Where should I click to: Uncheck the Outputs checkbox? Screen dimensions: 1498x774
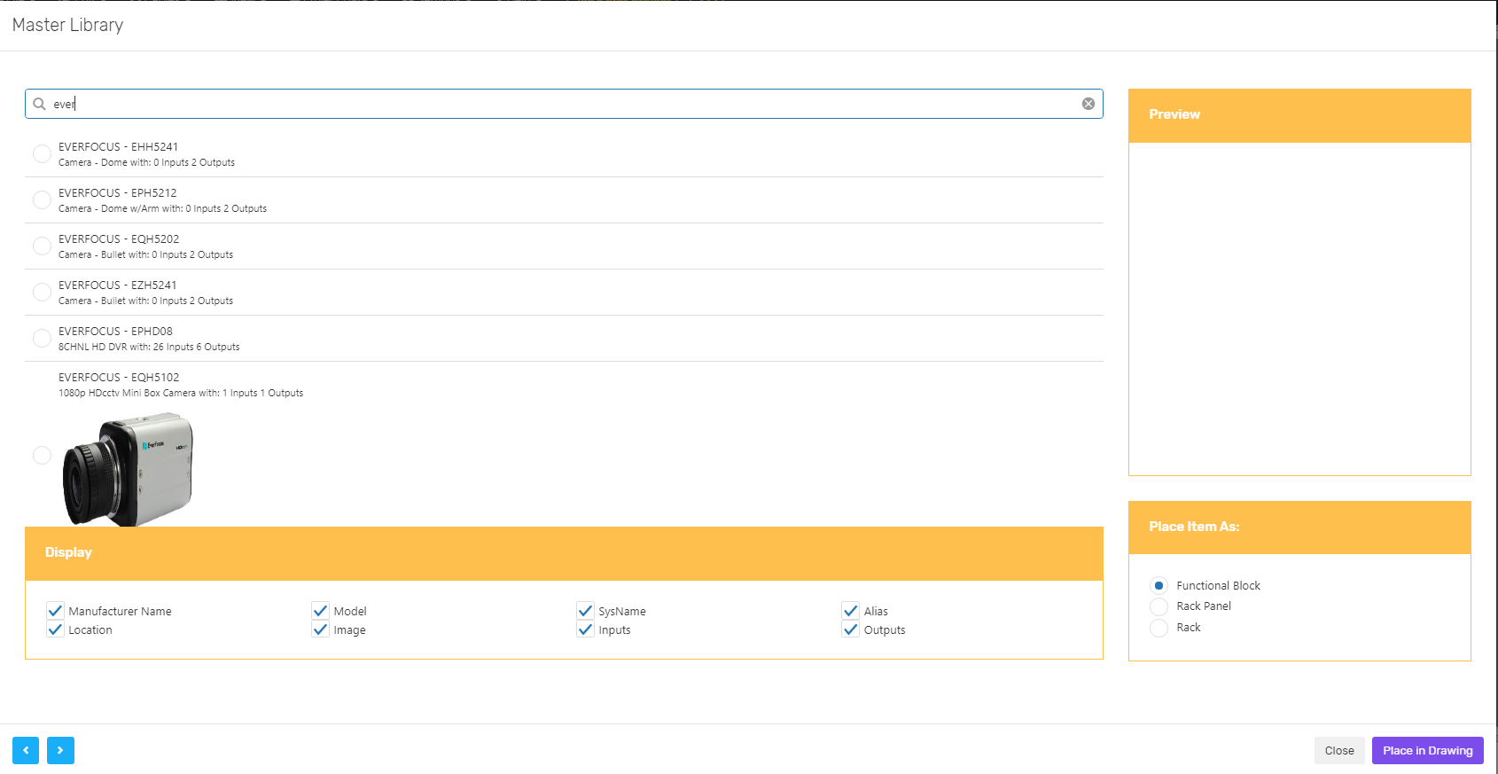click(851, 629)
